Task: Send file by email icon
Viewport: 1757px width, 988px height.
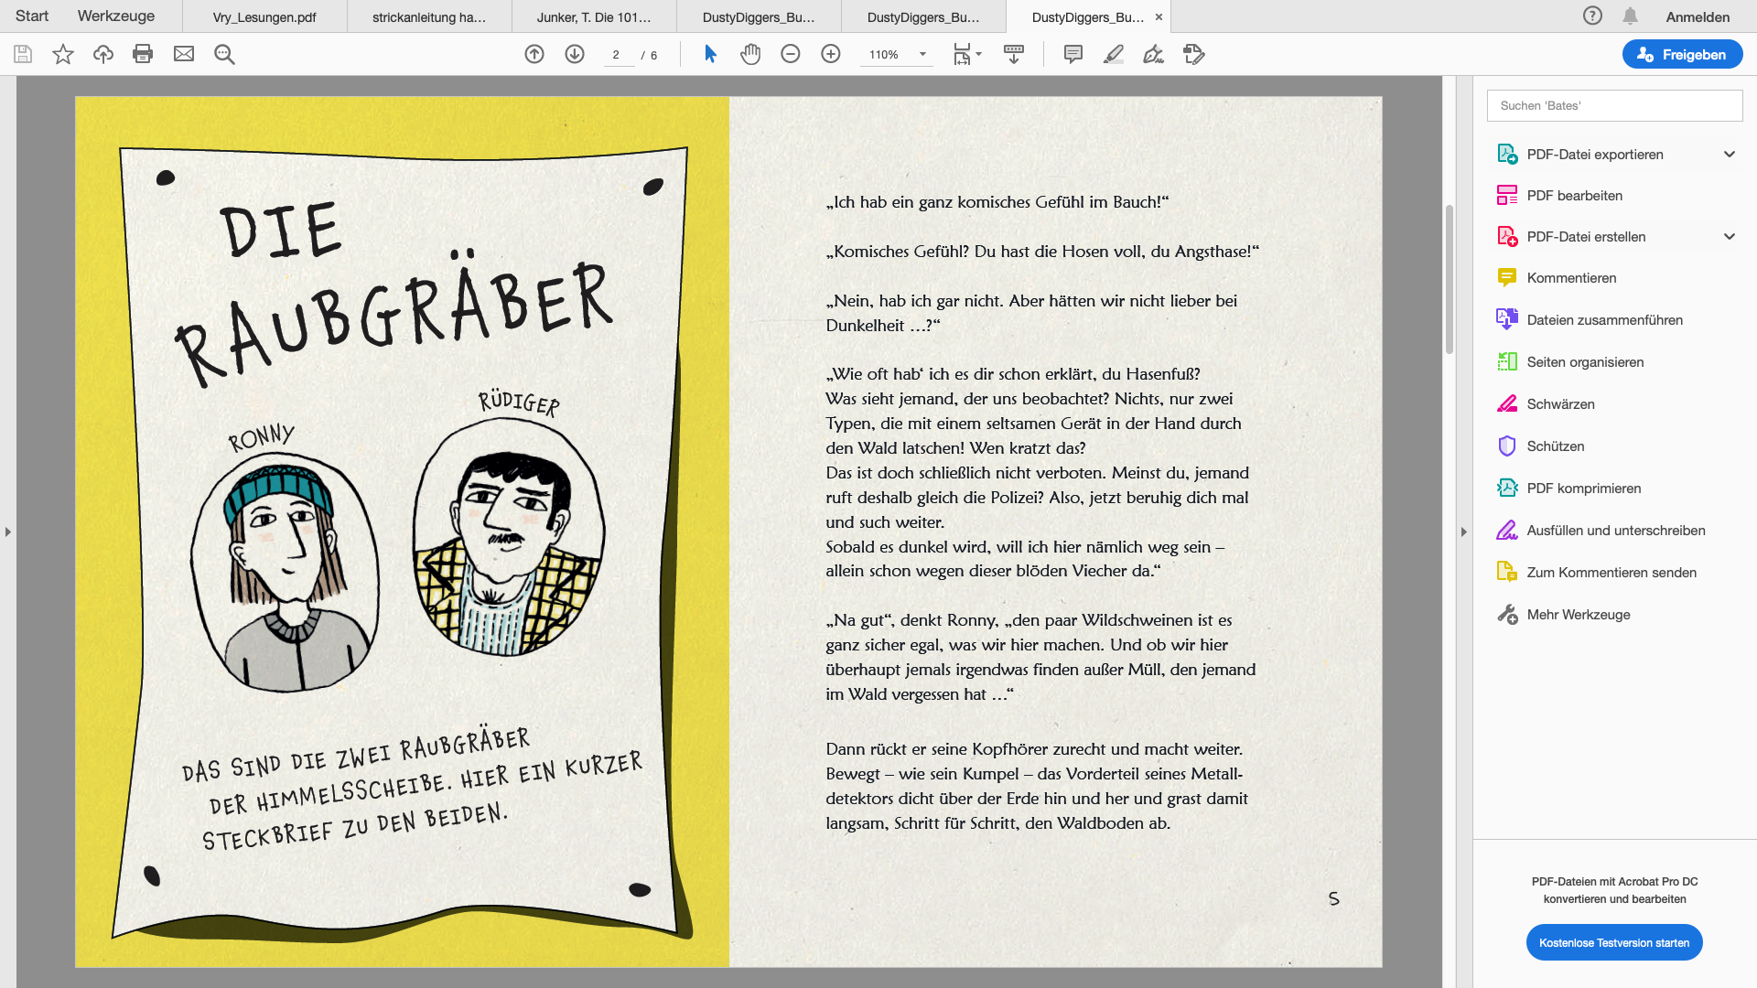Action: pos(184,54)
